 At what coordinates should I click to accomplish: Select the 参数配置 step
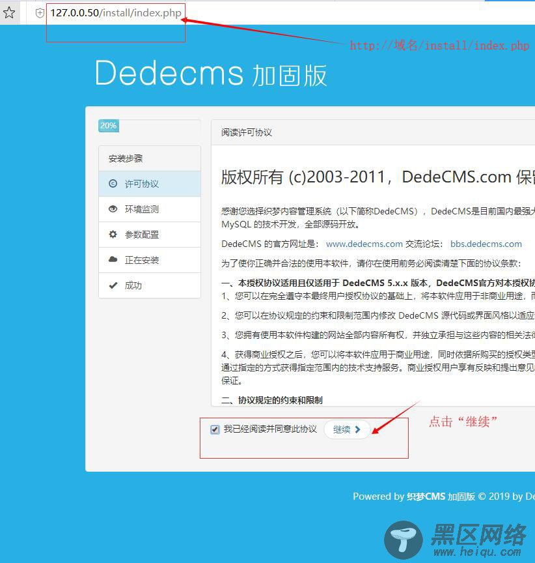point(150,235)
